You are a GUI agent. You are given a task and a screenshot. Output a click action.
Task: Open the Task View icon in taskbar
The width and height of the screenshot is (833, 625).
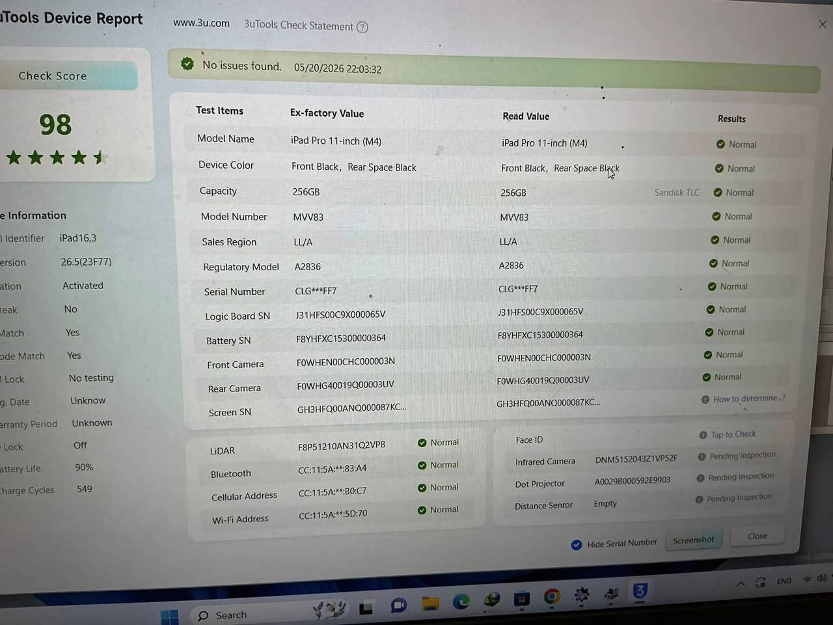click(366, 608)
